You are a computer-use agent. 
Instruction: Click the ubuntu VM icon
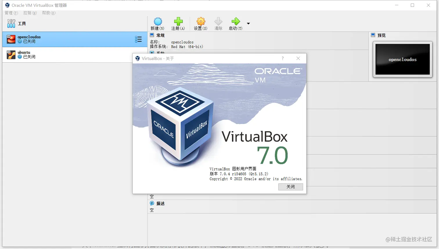(11, 55)
